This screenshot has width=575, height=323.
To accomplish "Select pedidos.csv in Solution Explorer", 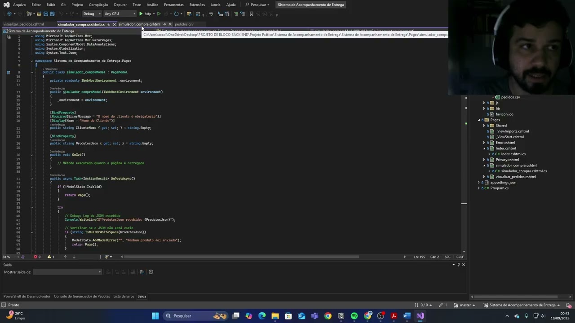I will pyautogui.click(x=510, y=97).
